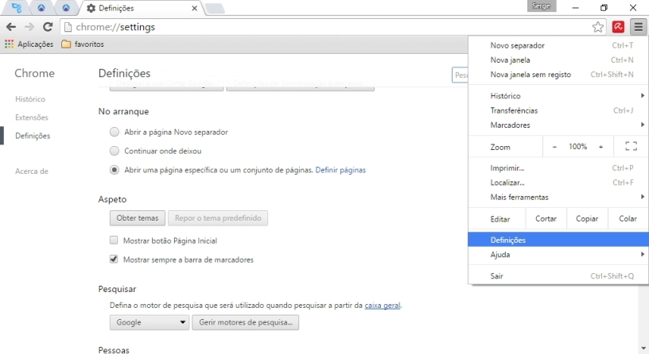The width and height of the screenshot is (649, 354).
Task: Click Cortar in the edit row
Action: click(x=546, y=219)
